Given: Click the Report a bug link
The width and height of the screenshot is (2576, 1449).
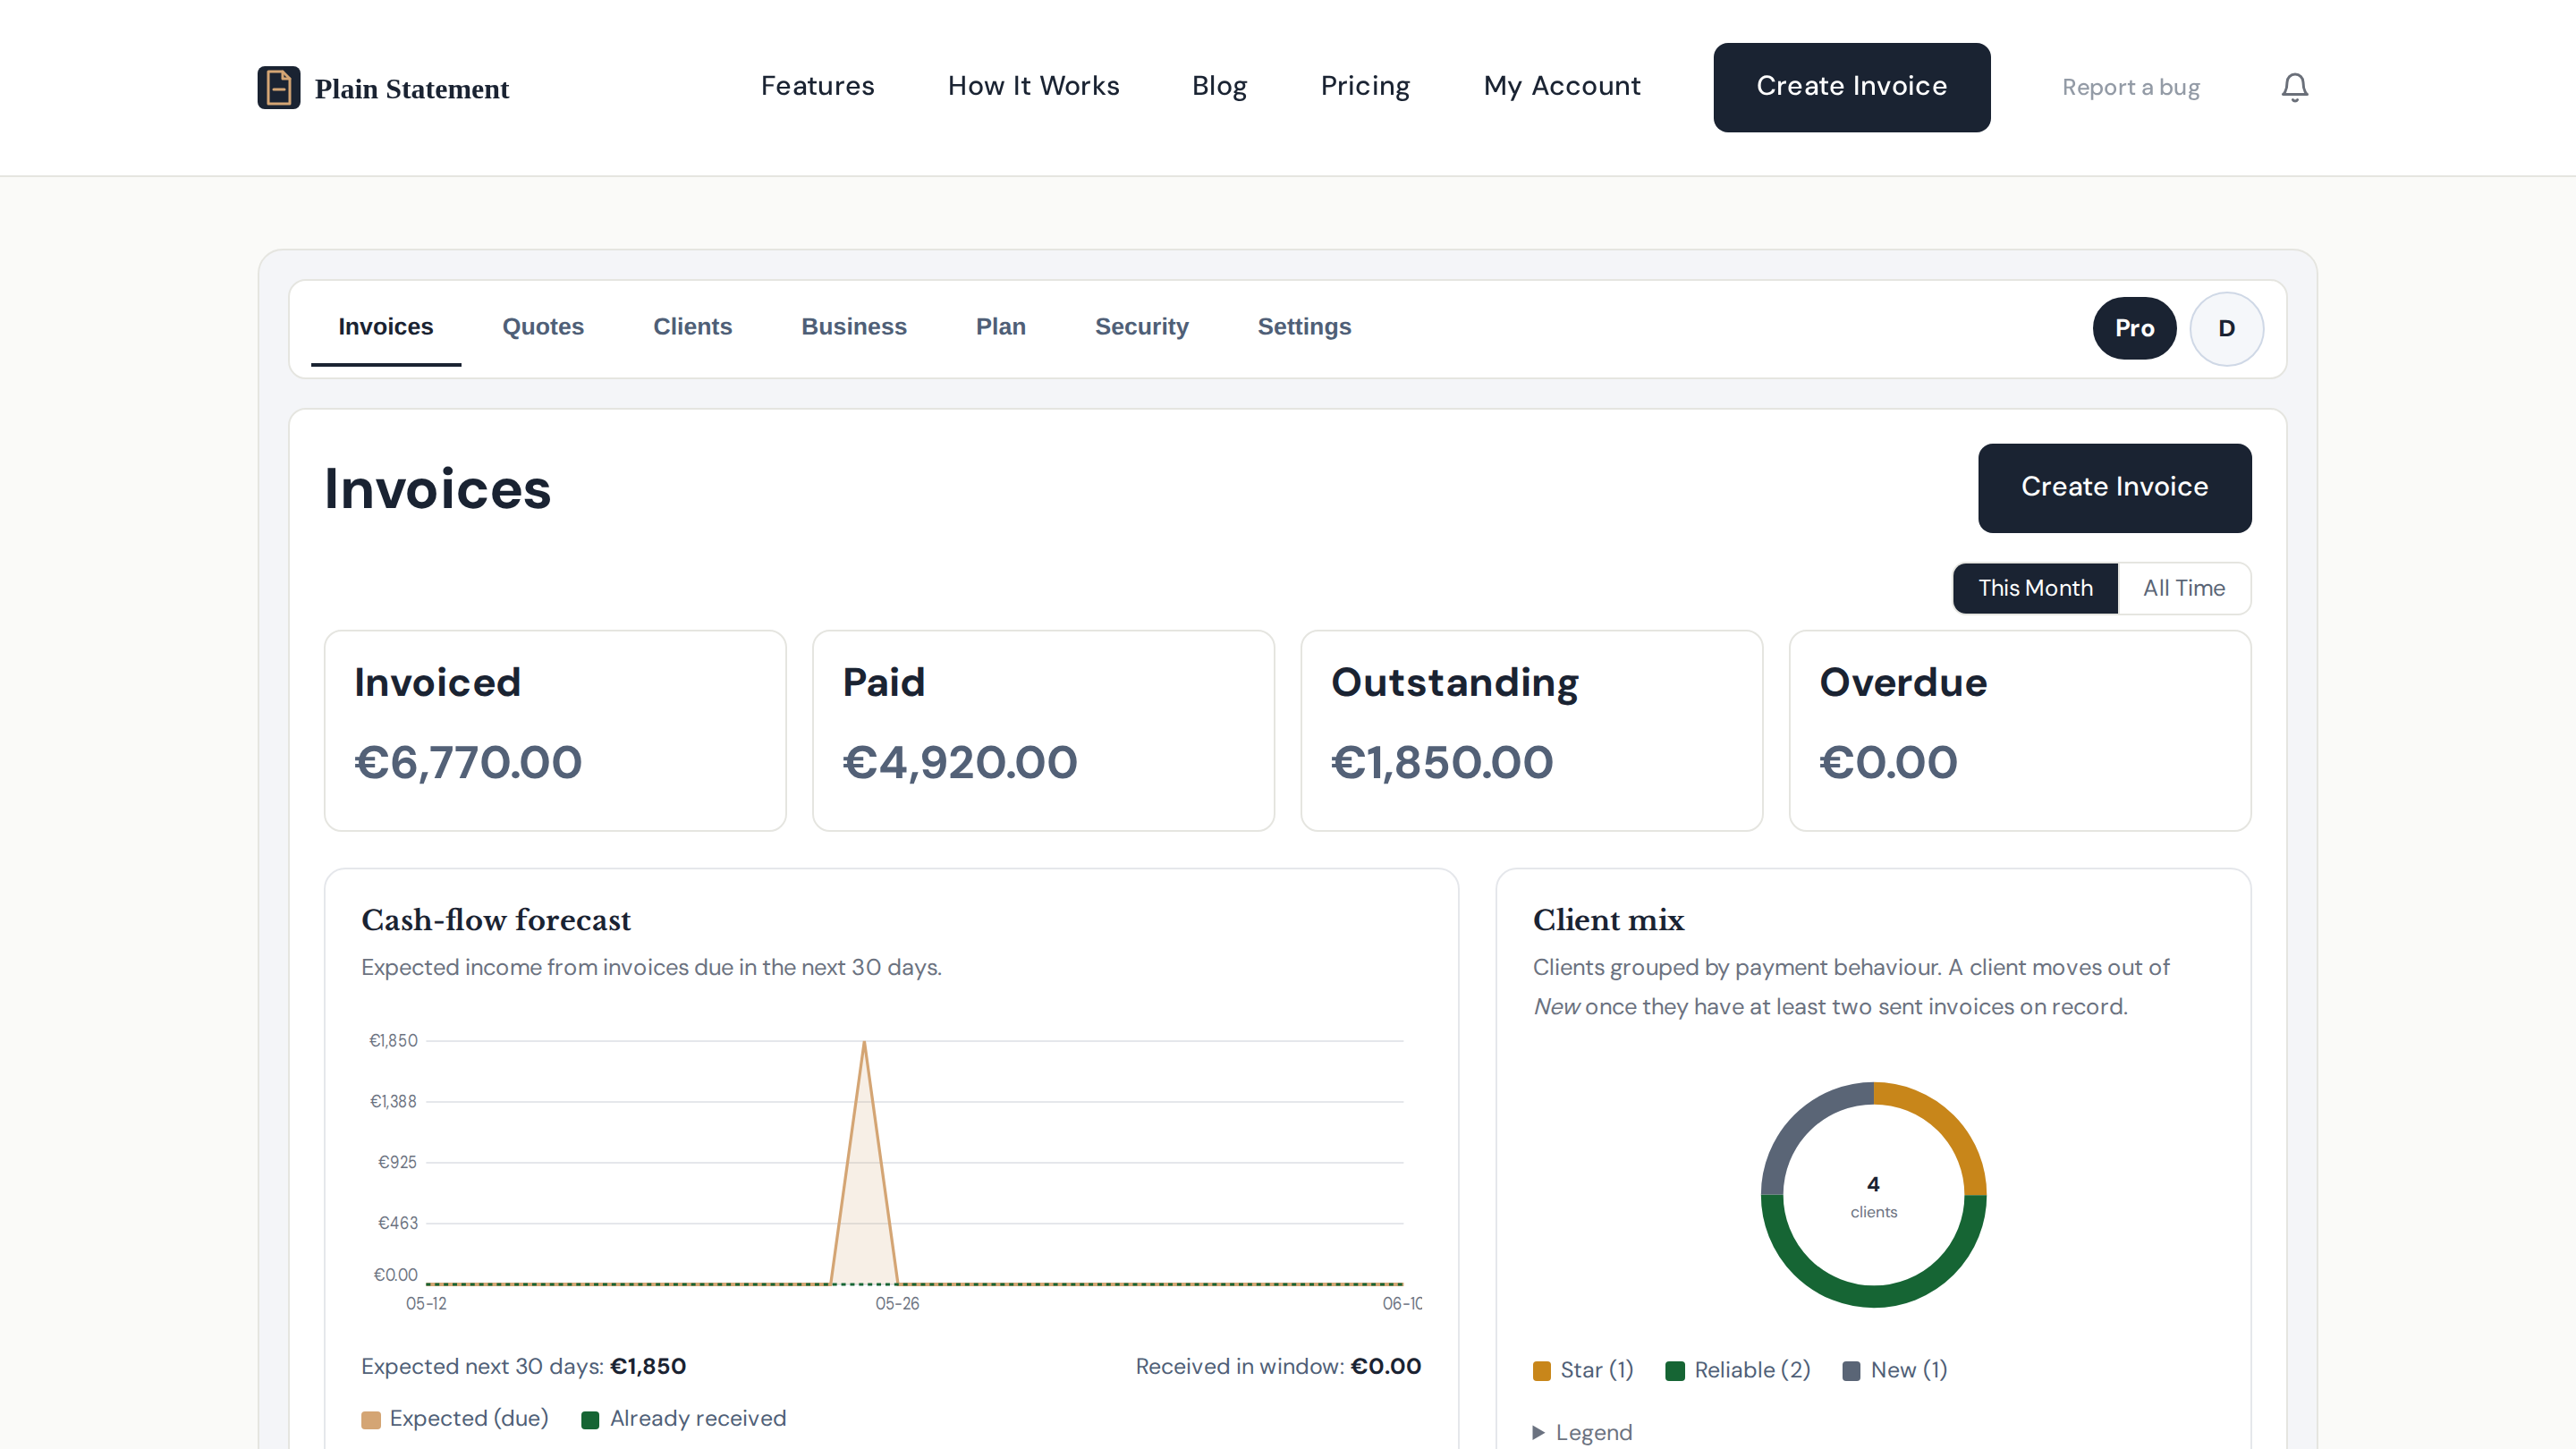Looking at the screenshot, I should (2130, 88).
